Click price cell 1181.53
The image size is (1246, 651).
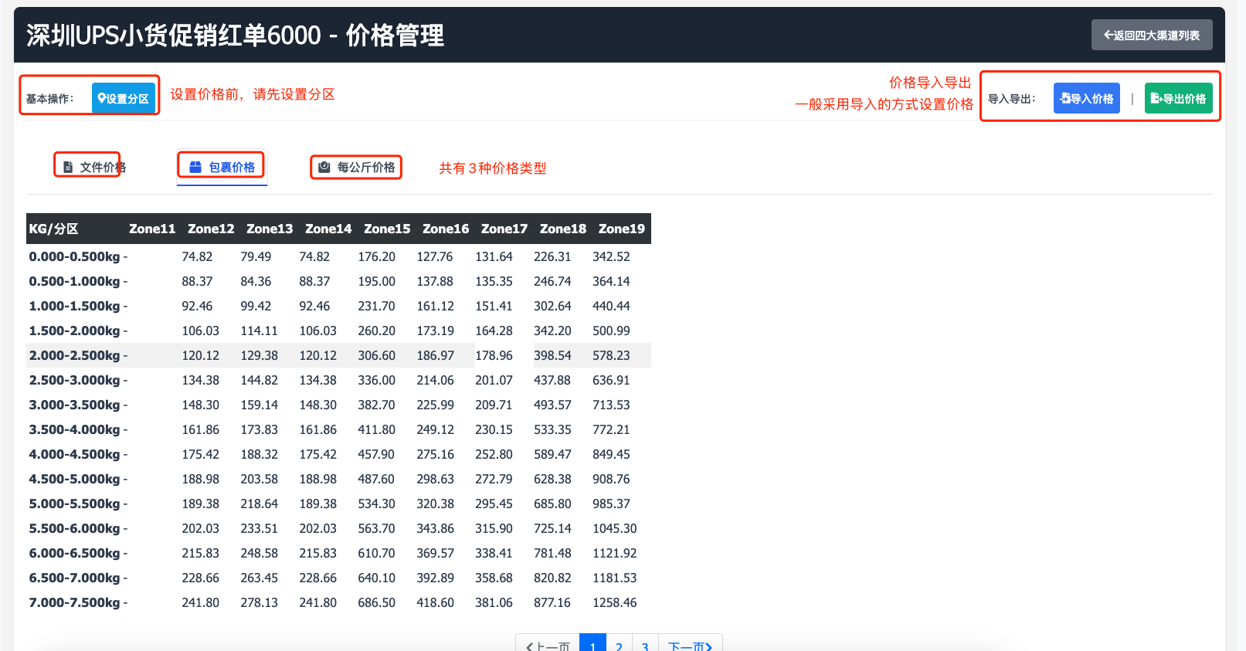point(615,578)
